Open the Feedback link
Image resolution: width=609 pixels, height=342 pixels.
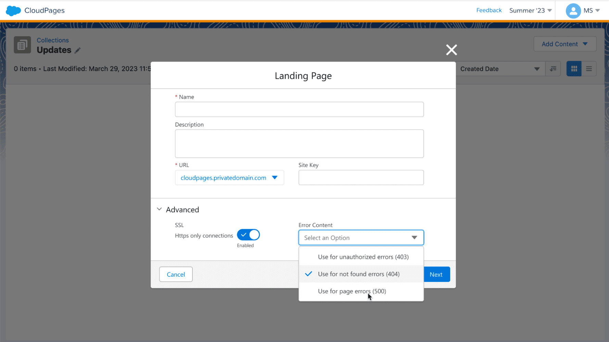(489, 10)
